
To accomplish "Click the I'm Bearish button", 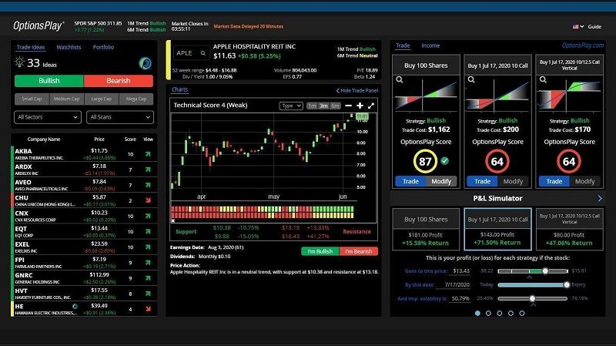I will 359,251.
